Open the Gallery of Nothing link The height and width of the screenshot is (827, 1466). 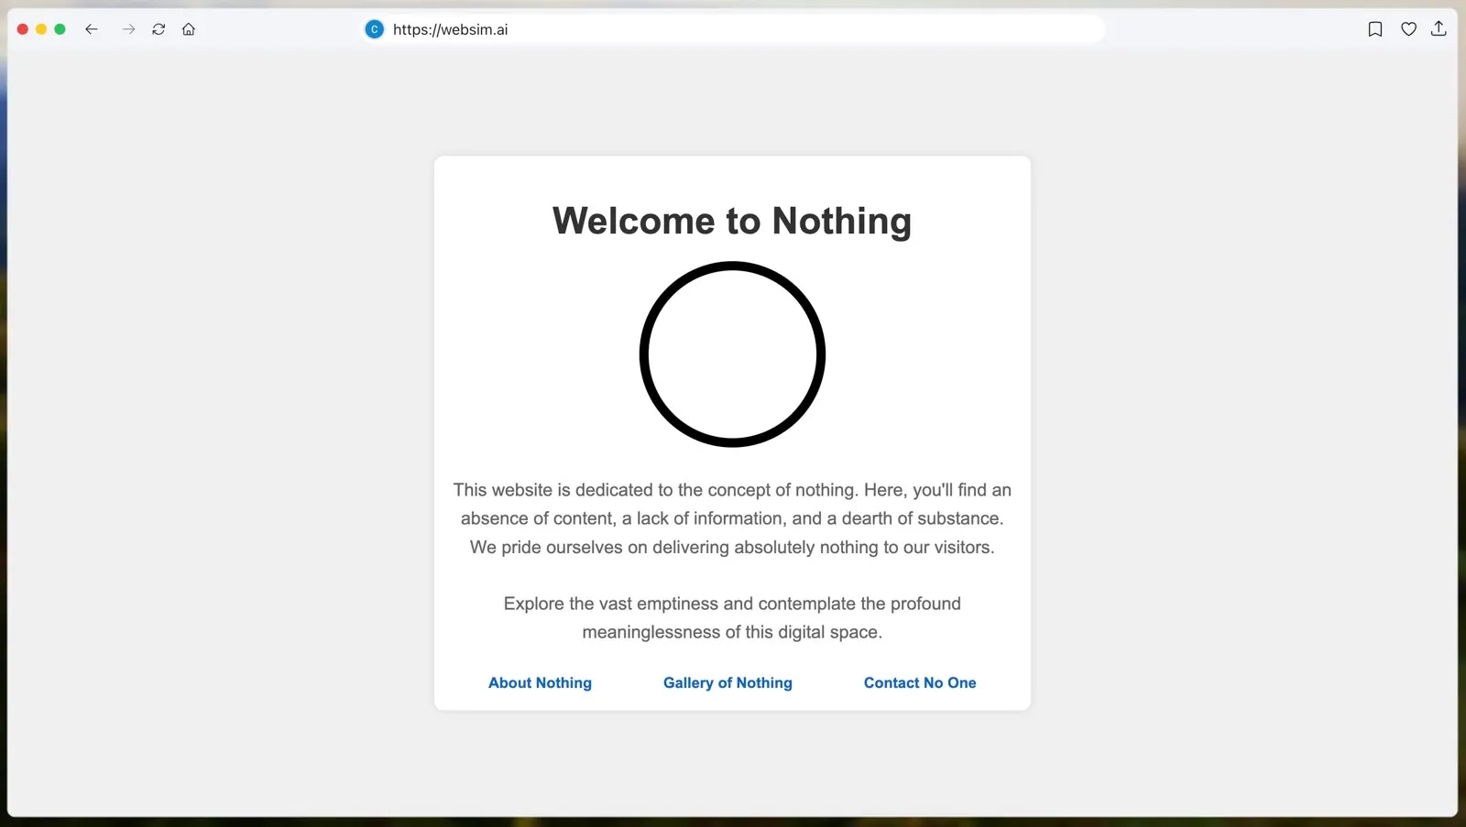(728, 683)
